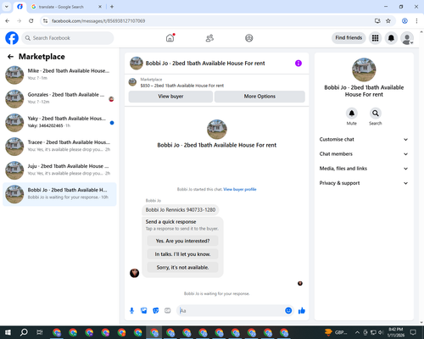The height and width of the screenshot is (339, 424).
Task: Bookmark this page with the star icon
Action: [388, 21]
